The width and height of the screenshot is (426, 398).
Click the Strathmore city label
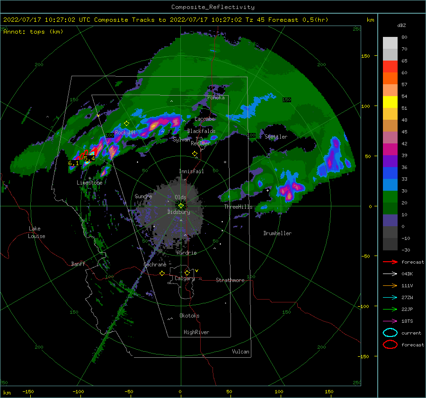pos(230,280)
